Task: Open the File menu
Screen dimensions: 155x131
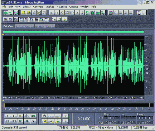Action: click(x=4, y=7)
